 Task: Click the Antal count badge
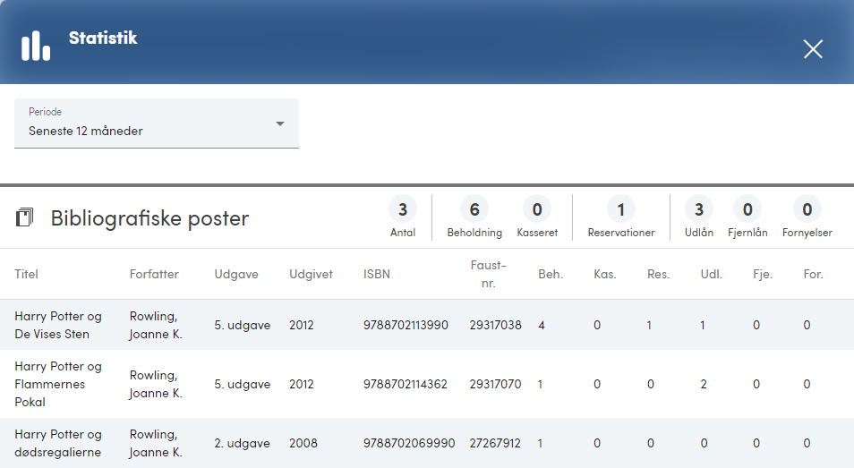pyautogui.click(x=403, y=209)
